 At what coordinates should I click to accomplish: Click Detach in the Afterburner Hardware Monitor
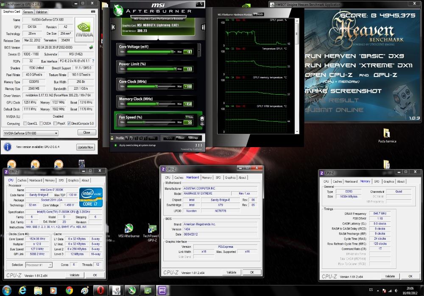point(259,14)
